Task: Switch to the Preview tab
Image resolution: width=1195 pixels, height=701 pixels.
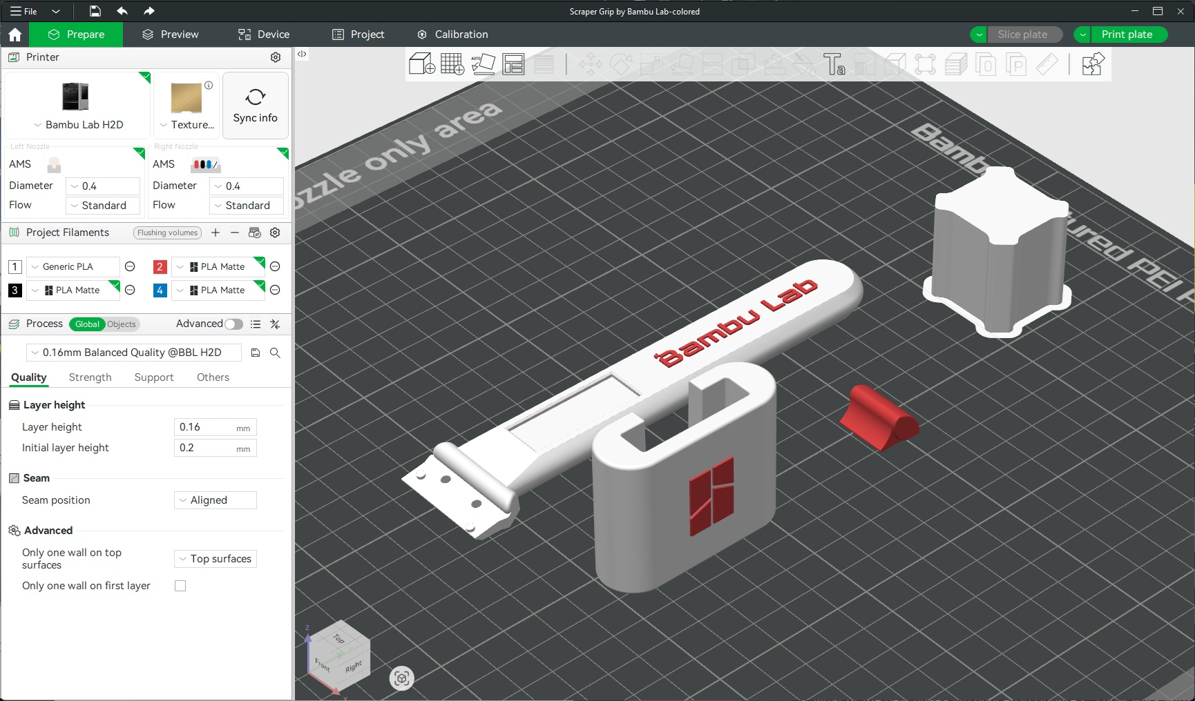Action: click(x=170, y=34)
